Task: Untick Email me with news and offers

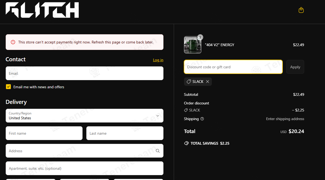Action: 8,87
